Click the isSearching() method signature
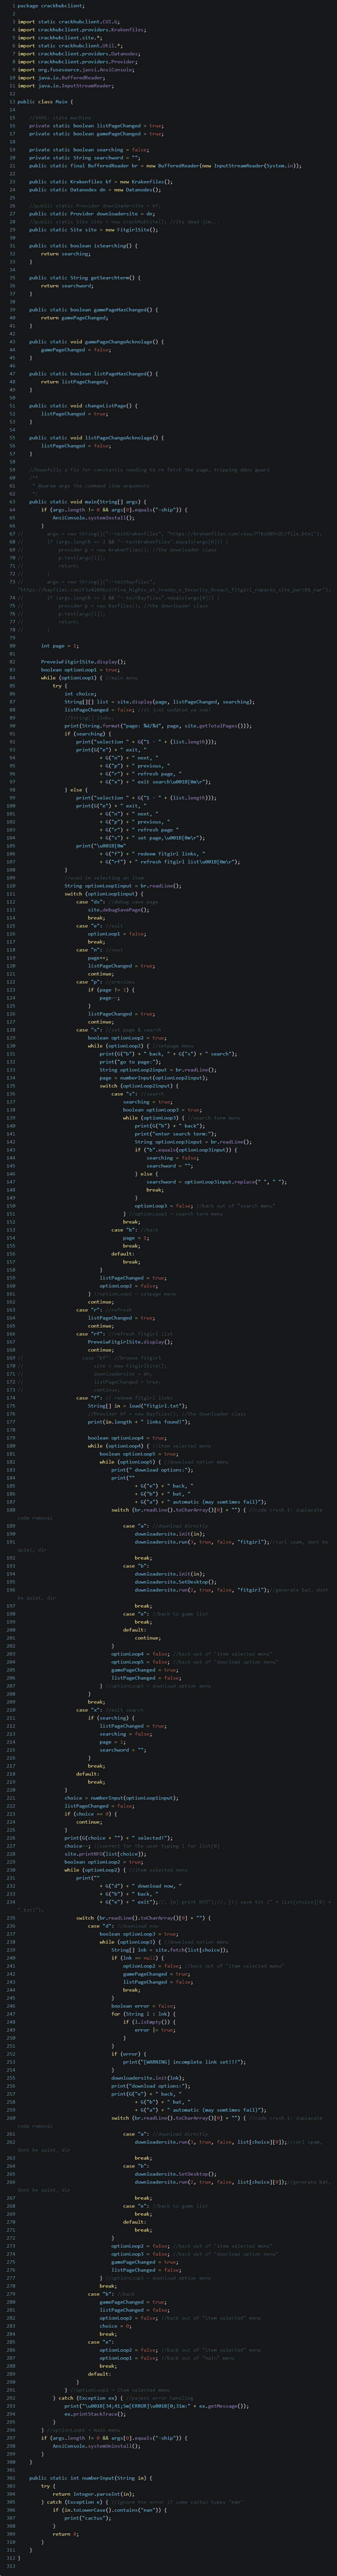This screenshot has width=337, height=2576. (83, 246)
